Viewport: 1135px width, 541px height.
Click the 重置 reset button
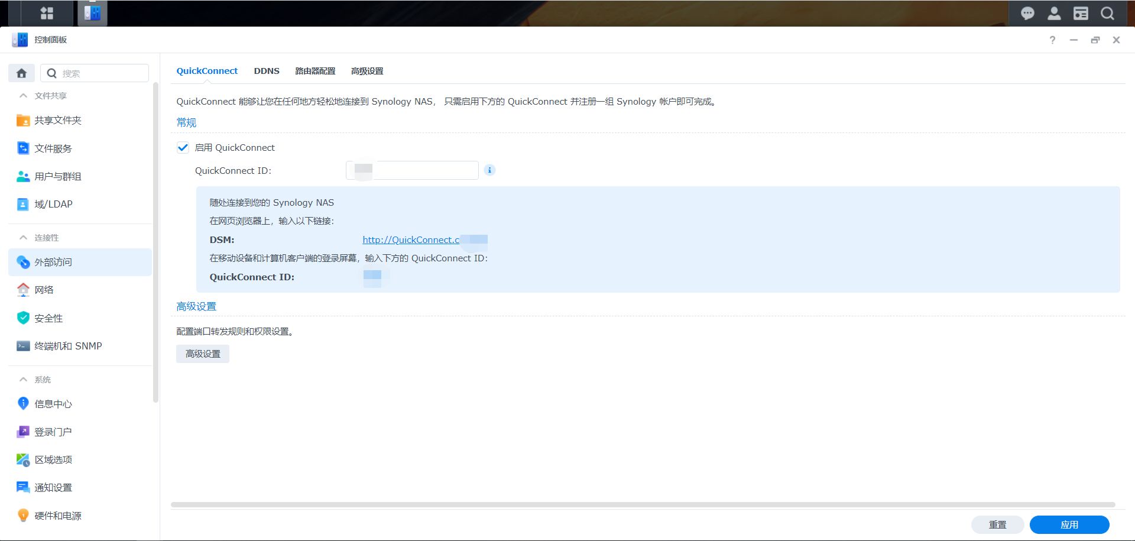click(997, 524)
